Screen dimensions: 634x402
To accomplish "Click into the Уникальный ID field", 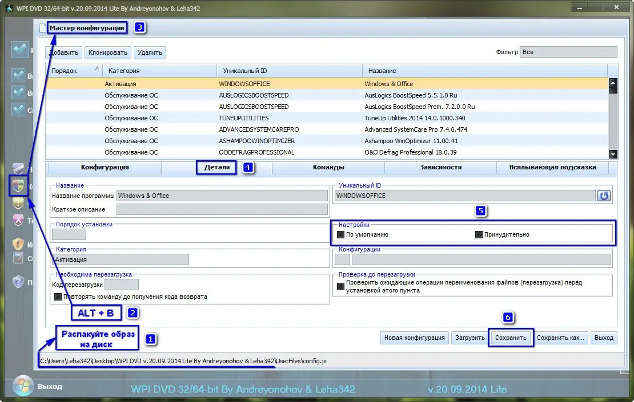I will tap(465, 196).
